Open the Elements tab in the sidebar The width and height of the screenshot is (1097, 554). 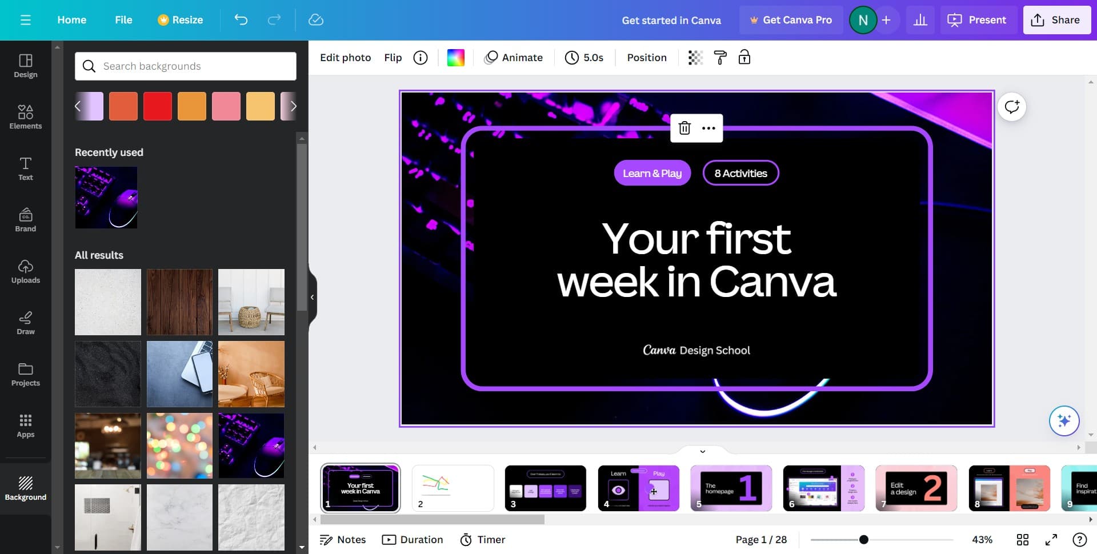pos(26,117)
